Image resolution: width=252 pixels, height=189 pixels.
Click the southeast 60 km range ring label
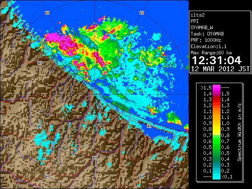[x=142, y=176]
